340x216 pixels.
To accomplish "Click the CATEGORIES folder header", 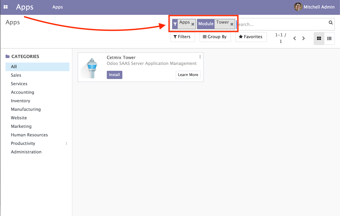I will [22, 56].
